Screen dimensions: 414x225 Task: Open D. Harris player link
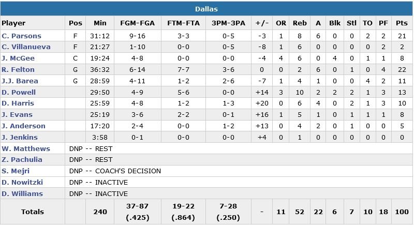[18, 103]
